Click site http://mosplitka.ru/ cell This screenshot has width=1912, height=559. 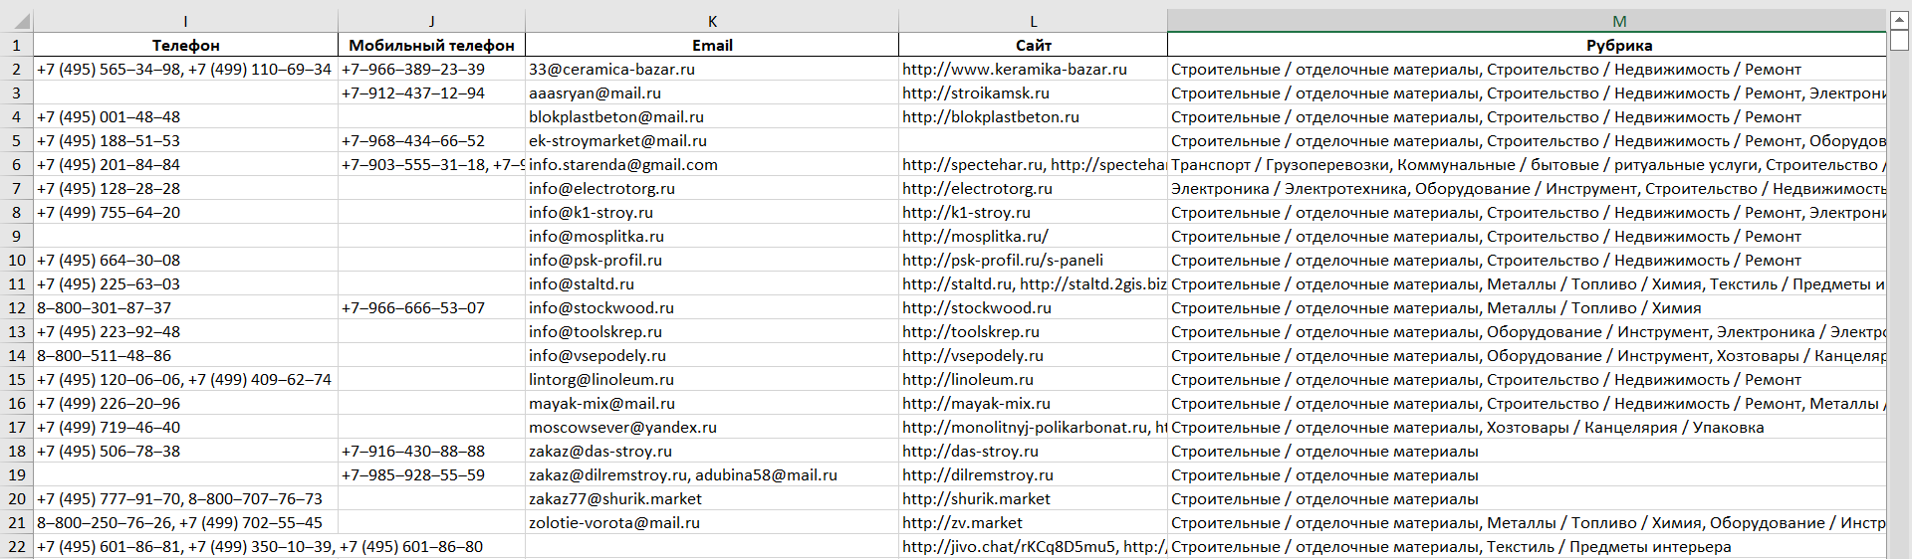tap(1033, 236)
